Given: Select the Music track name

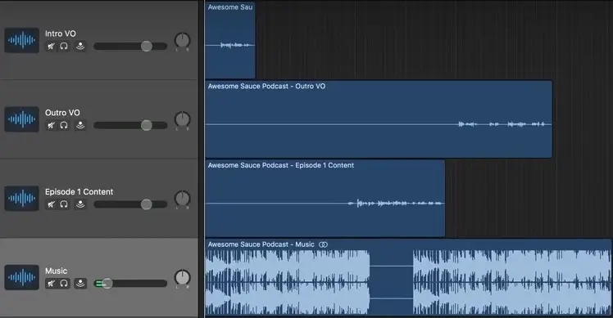Looking at the screenshot, I should (x=56, y=271).
